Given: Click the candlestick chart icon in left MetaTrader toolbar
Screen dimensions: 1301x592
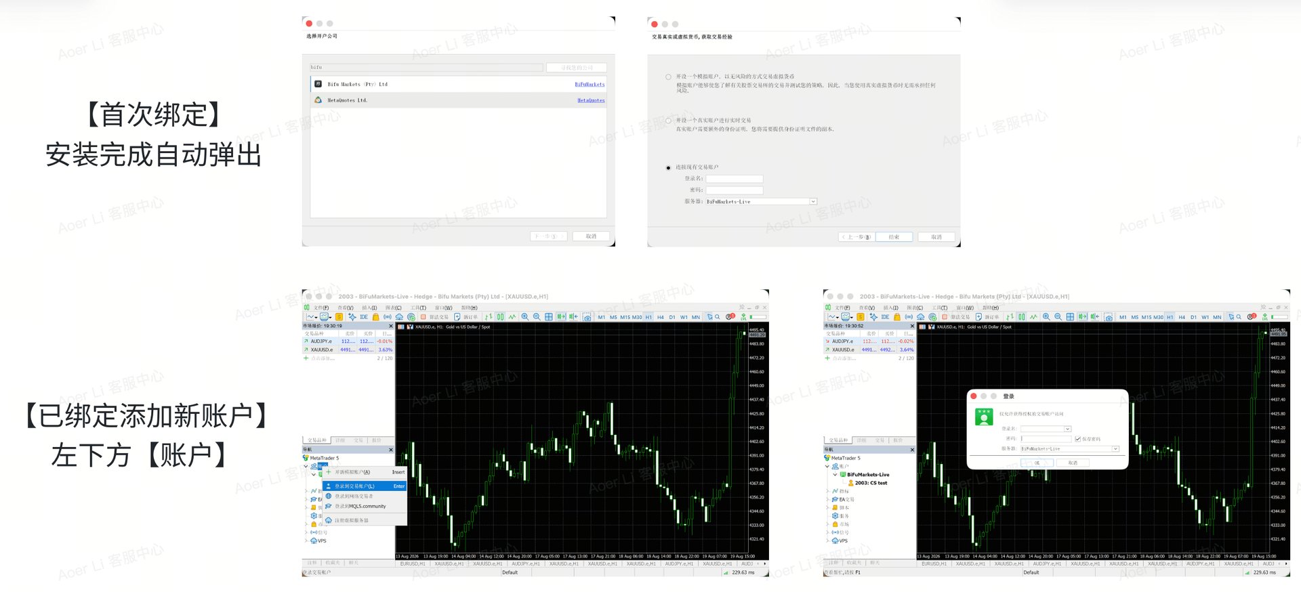Looking at the screenshot, I should (500, 317).
